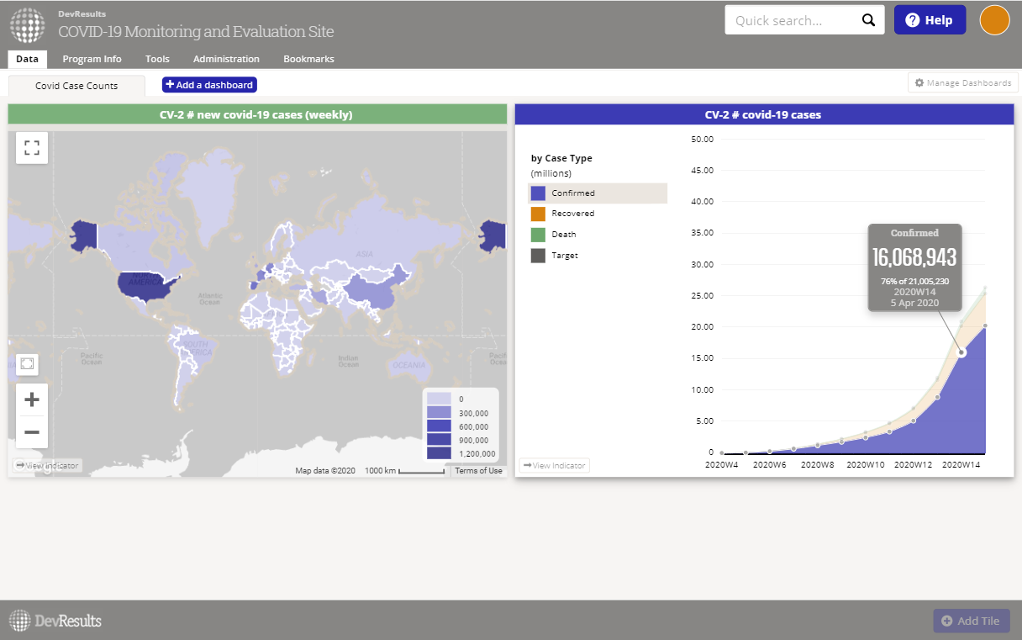Viewport: 1022px width, 640px height.
Task: Click the Add a dashboard button
Action: click(x=209, y=85)
